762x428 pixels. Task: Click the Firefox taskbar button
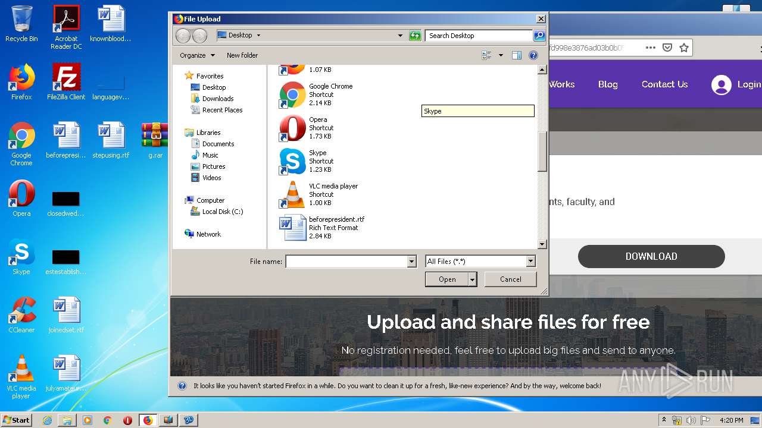tap(148, 420)
